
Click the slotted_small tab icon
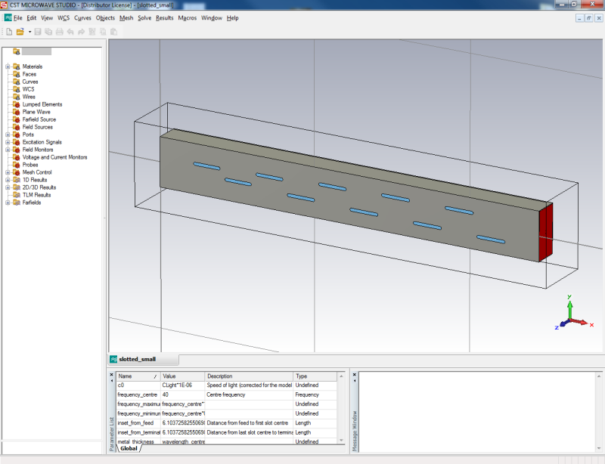click(113, 359)
